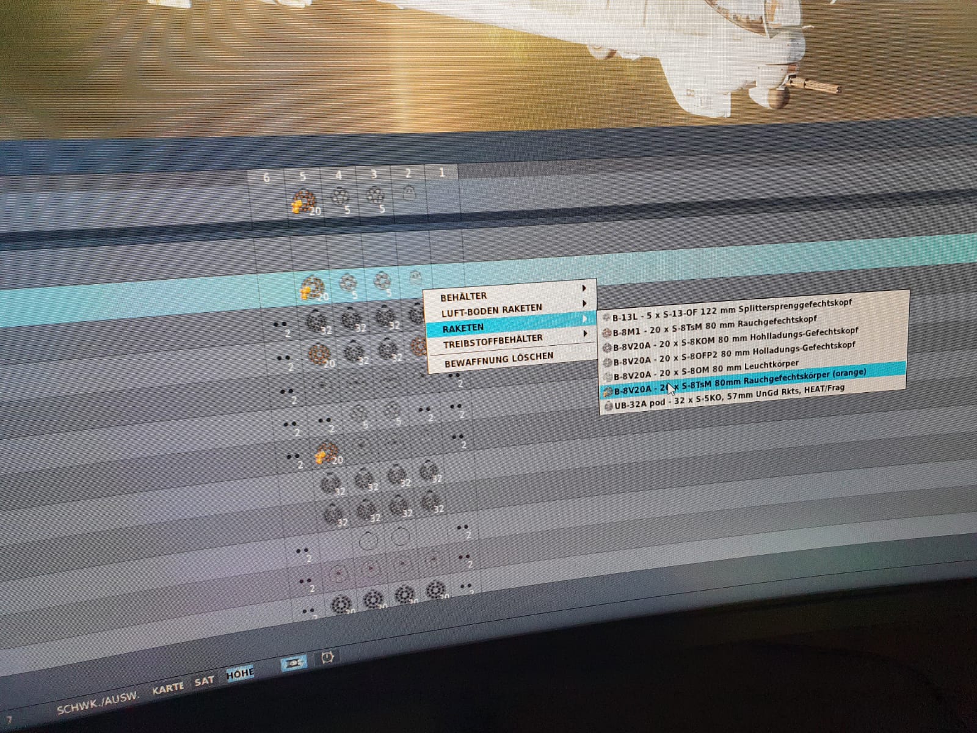Click pylon 3 five-rocket pod in current loadout row
The width and height of the screenshot is (977, 733).
pyautogui.click(x=374, y=197)
